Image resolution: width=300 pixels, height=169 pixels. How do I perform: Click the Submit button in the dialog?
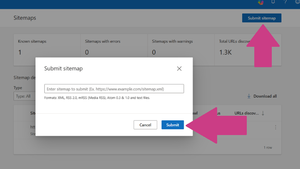point(172,125)
